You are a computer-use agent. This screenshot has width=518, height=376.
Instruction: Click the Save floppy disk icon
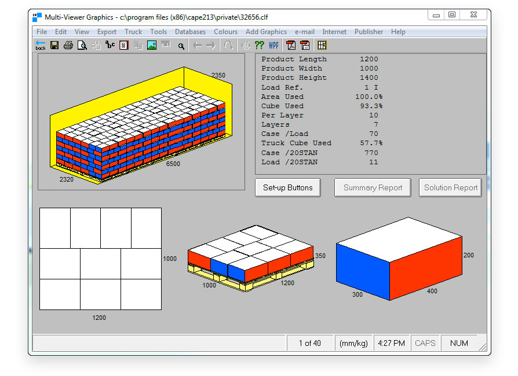point(54,45)
